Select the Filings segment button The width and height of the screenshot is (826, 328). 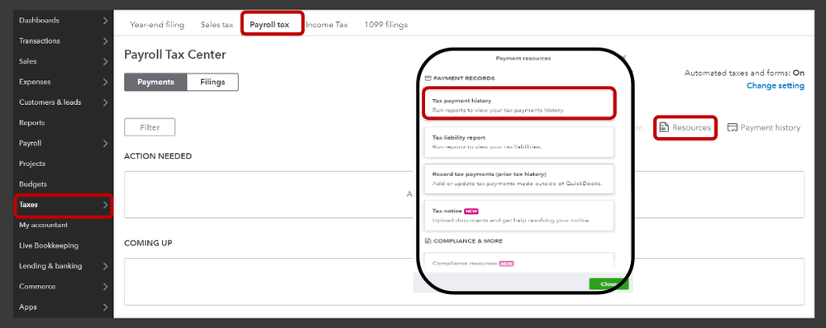pos(212,82)
